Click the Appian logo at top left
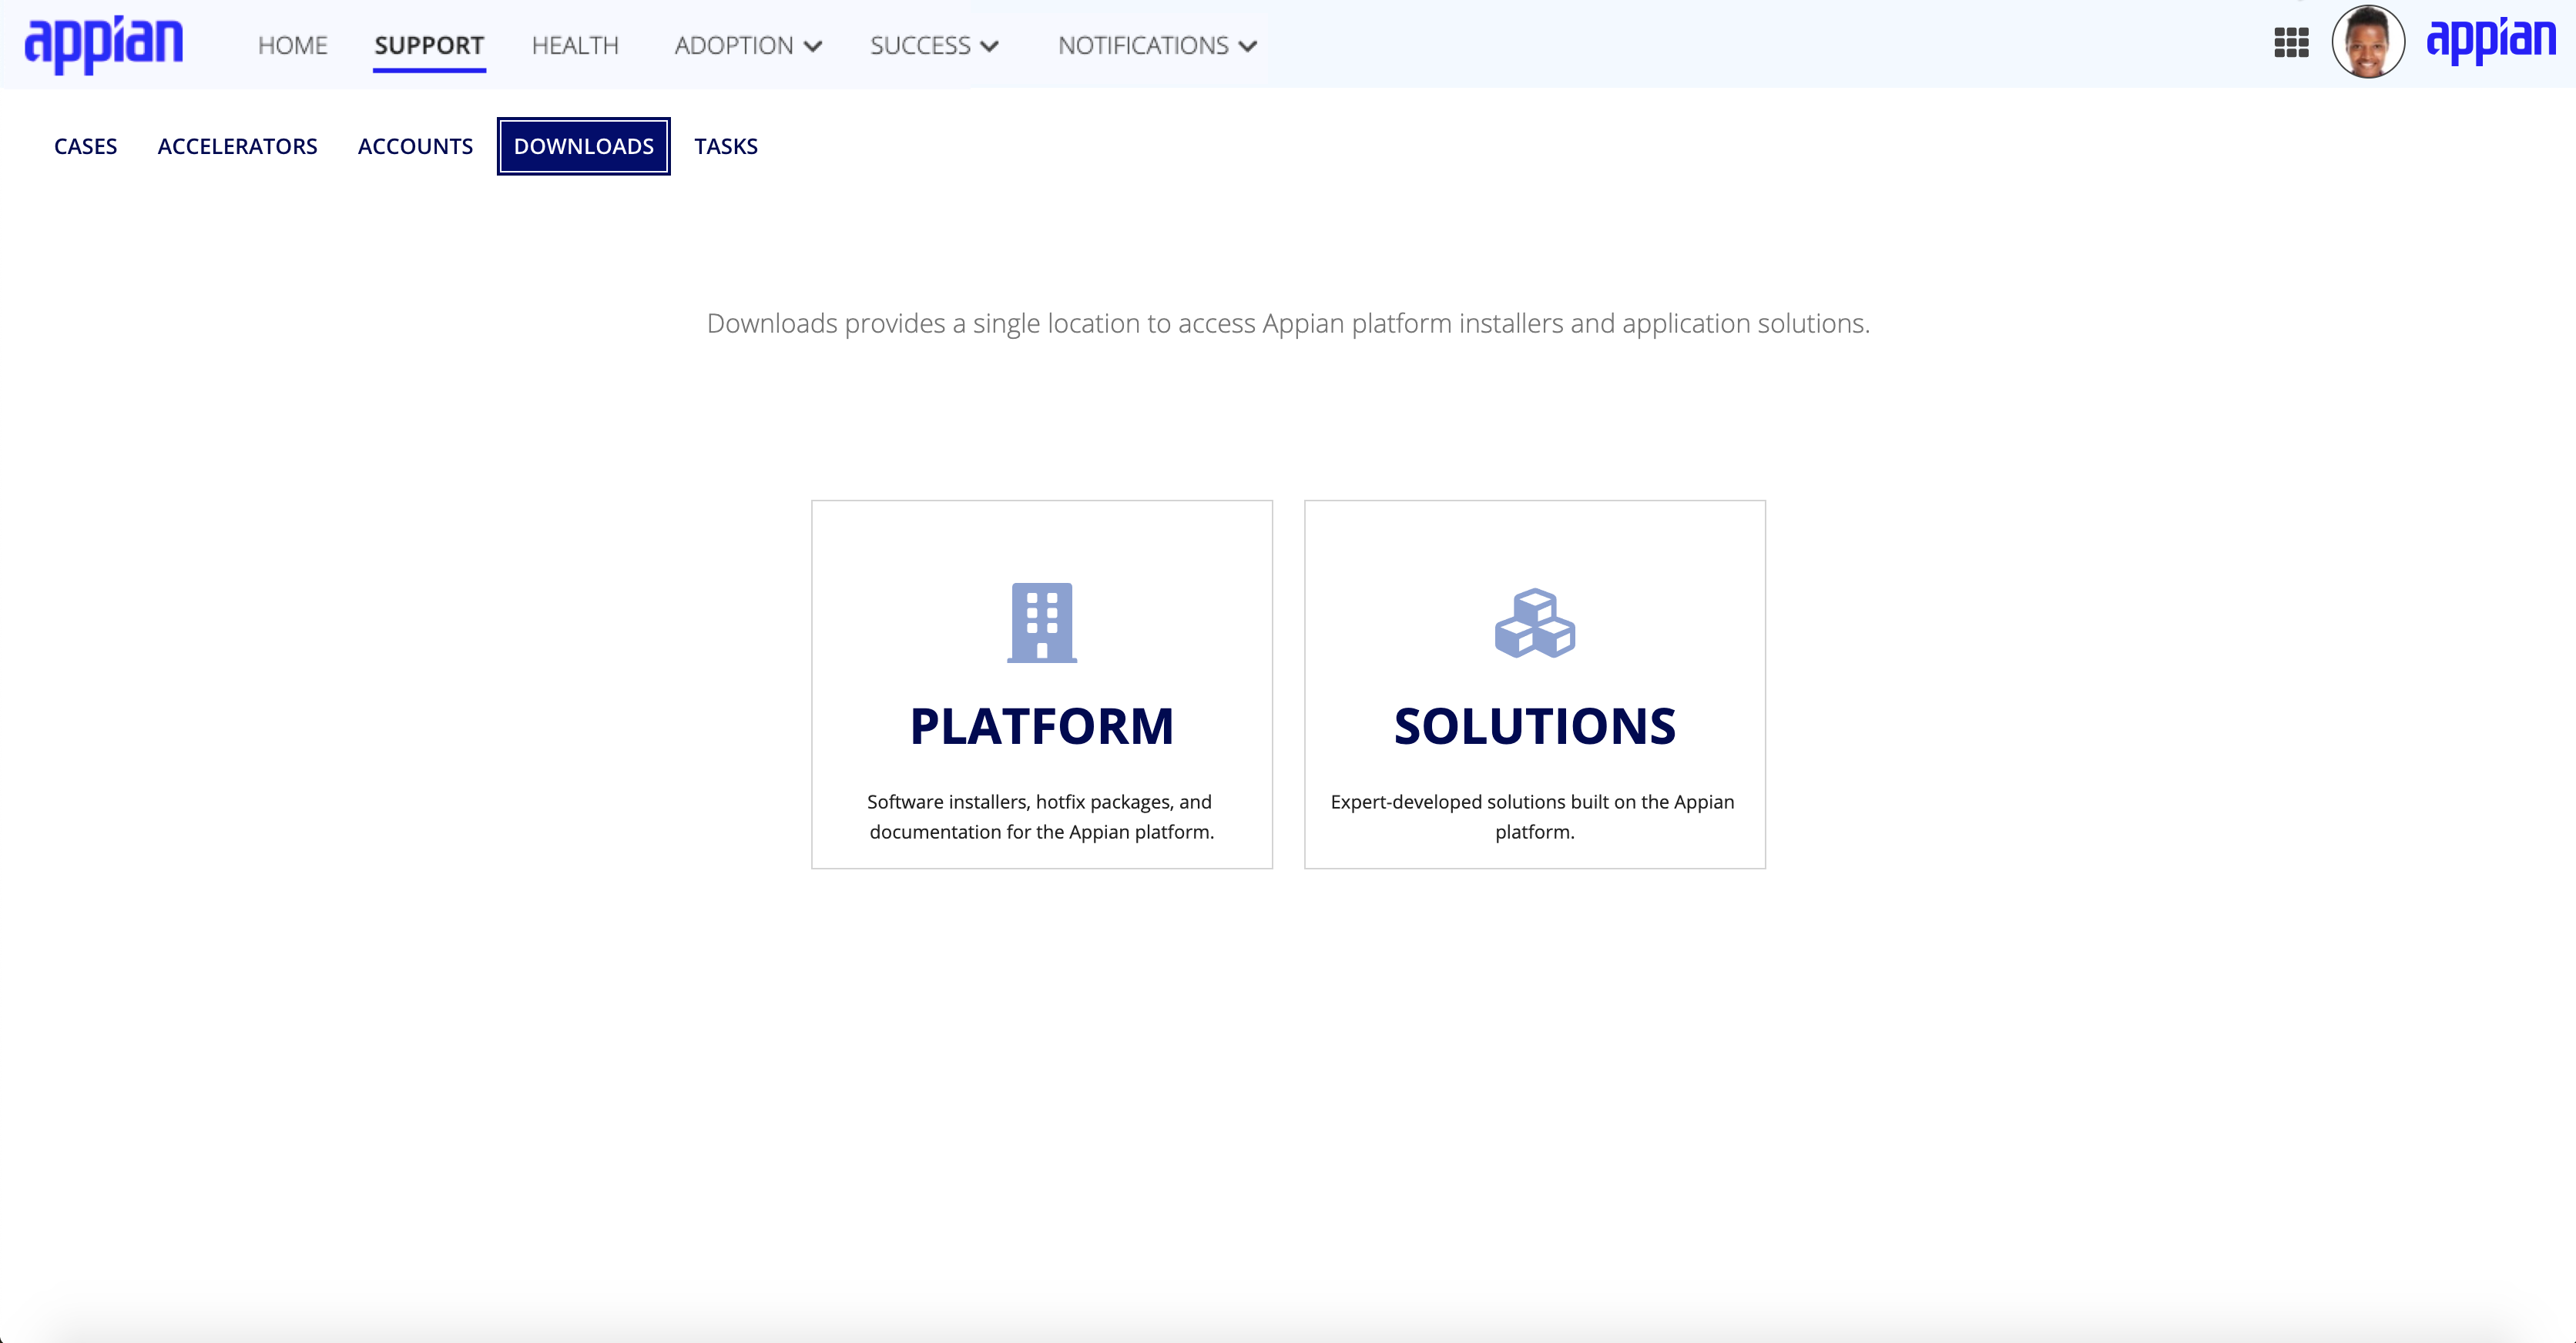This screenshot has height=1343, width=2576. (x=104, y=44)
